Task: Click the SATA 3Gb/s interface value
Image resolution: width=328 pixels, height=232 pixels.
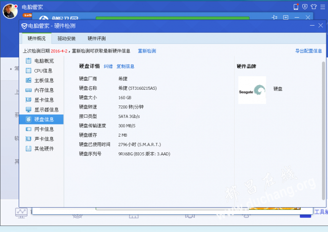Action: [129, 117]
